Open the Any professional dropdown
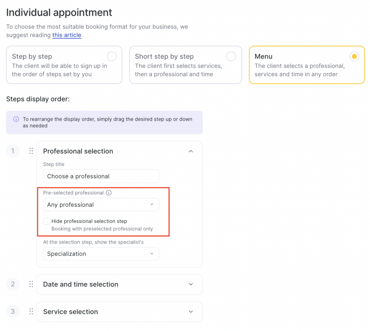Viewport: 370px width, 331px height. coord(101,205)
